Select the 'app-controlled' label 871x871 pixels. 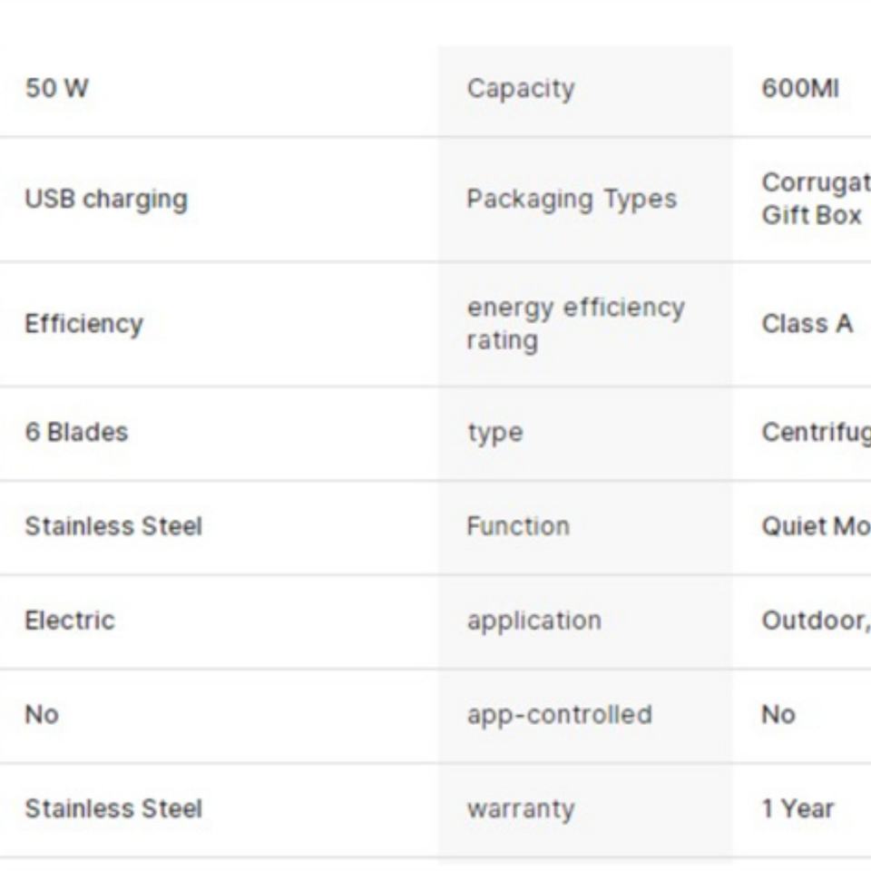coord(560,716)
